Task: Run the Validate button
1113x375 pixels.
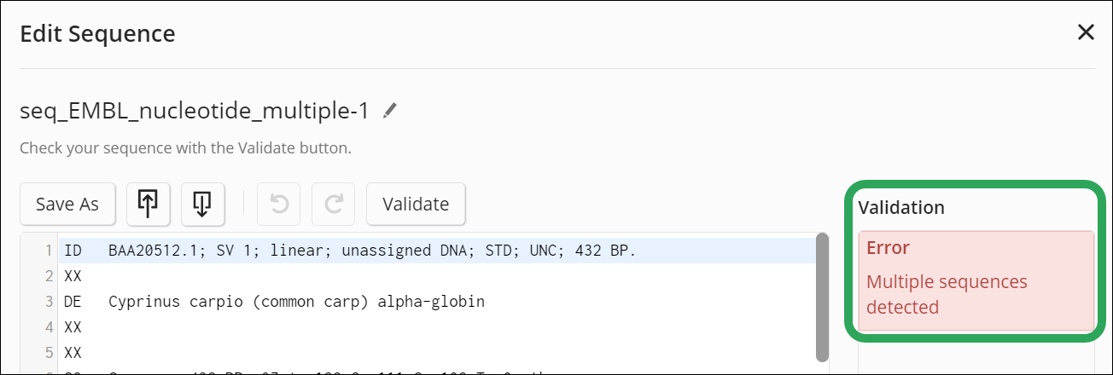Action: [x=416, y=204]
